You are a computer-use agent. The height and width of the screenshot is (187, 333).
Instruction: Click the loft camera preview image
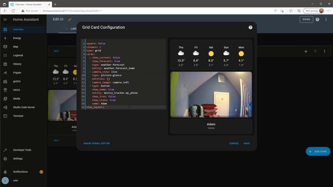point(211,95)
